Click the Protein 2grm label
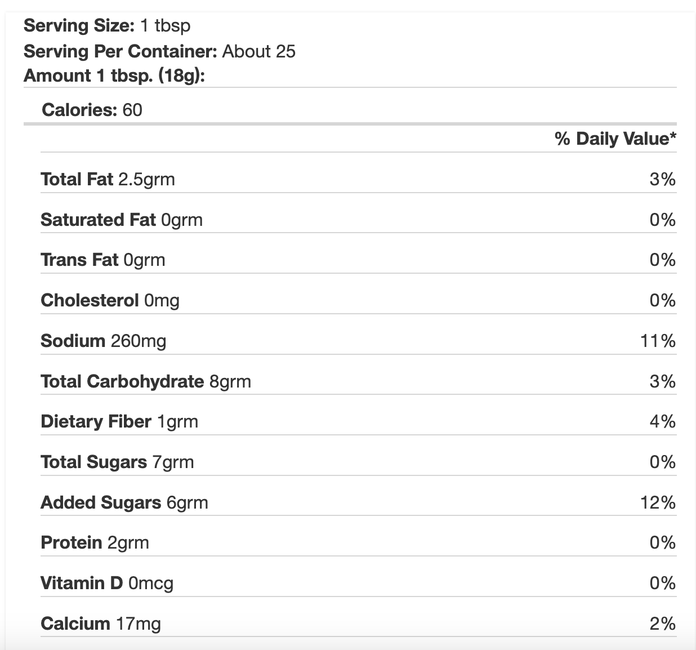Viewport: 696px width, 650px height. coord(95,542)
